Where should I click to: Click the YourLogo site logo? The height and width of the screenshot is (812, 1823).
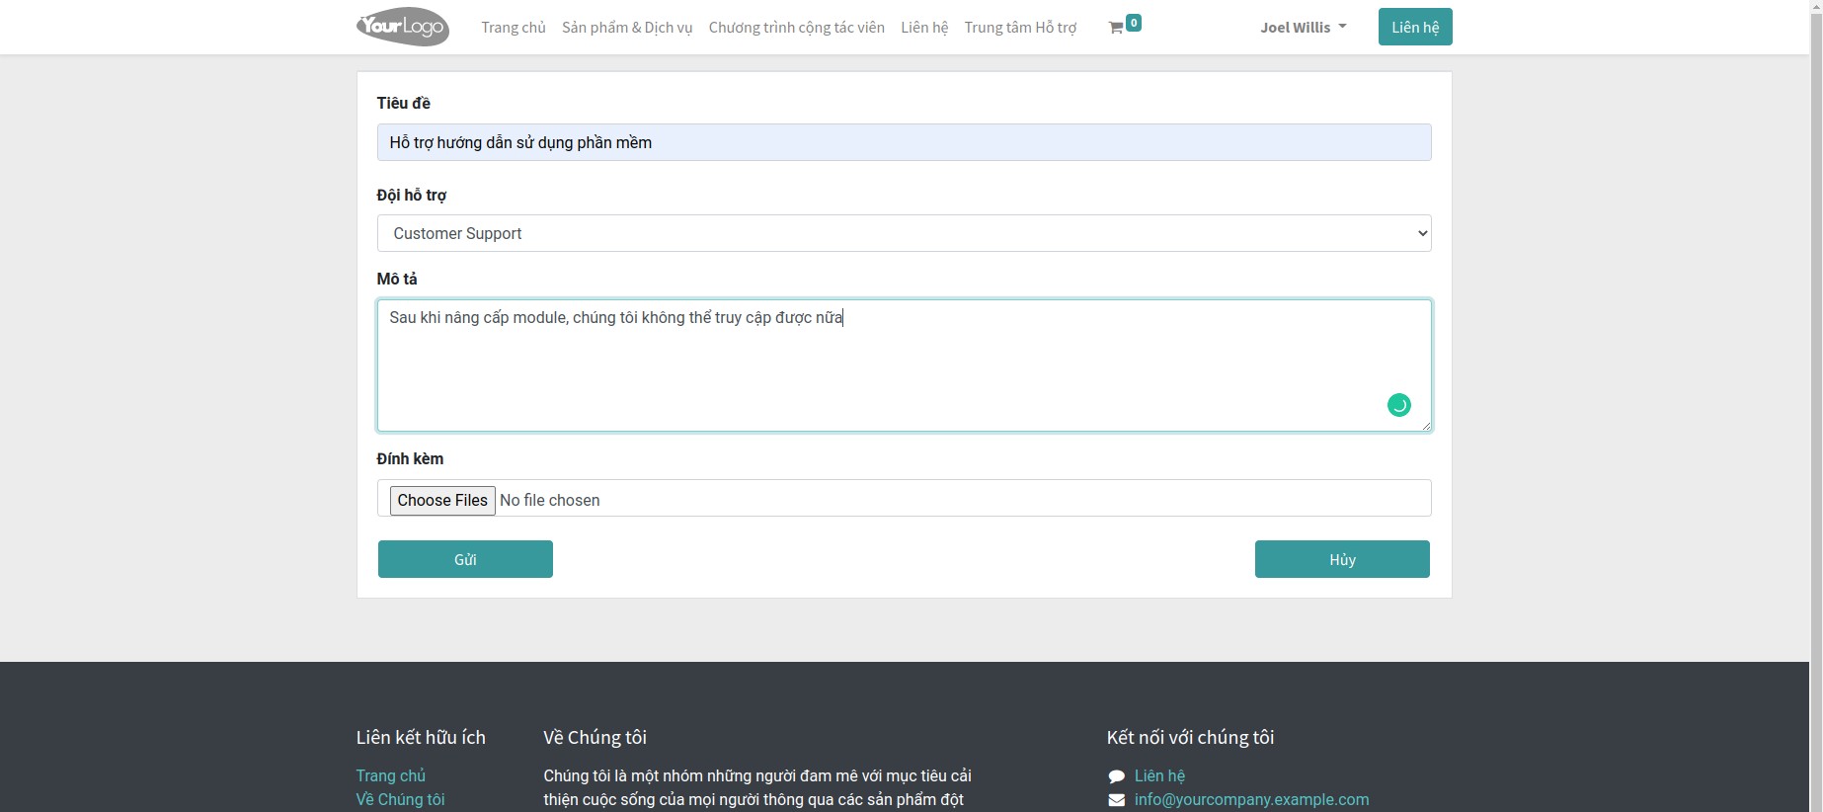click(x=402, y=27)
